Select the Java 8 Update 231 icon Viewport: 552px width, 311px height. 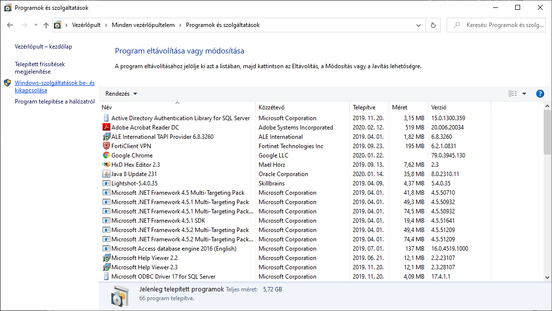(x=106, y=174)
